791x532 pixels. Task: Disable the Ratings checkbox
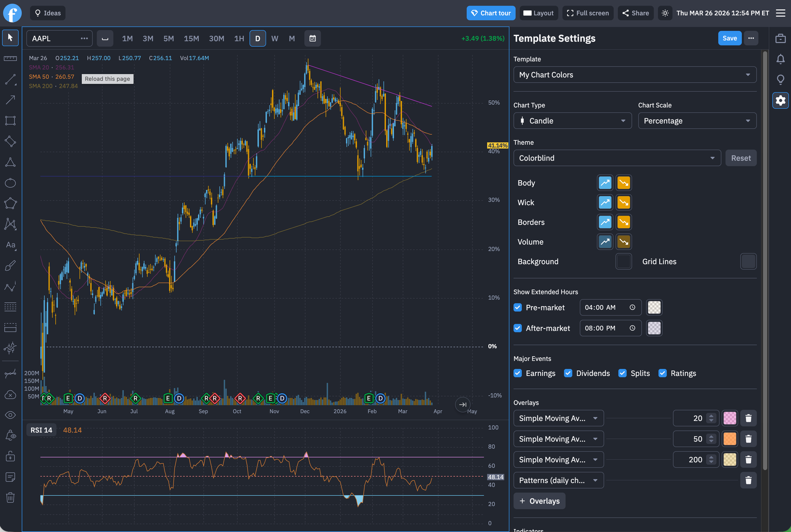tap(662, 373)
